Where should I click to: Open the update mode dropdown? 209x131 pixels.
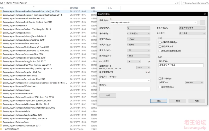point(192,28)
